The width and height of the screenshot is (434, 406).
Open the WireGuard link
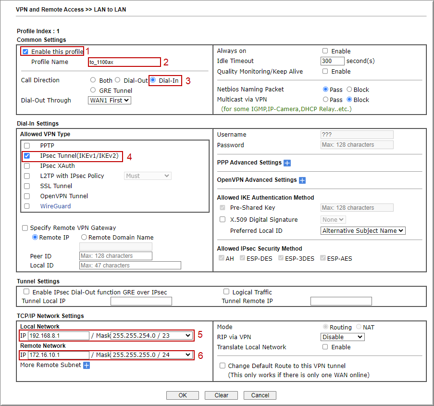coord(55,206)
